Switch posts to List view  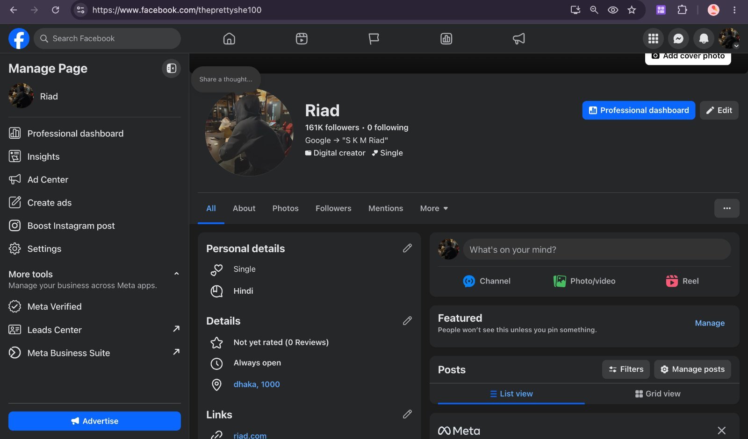511,394
